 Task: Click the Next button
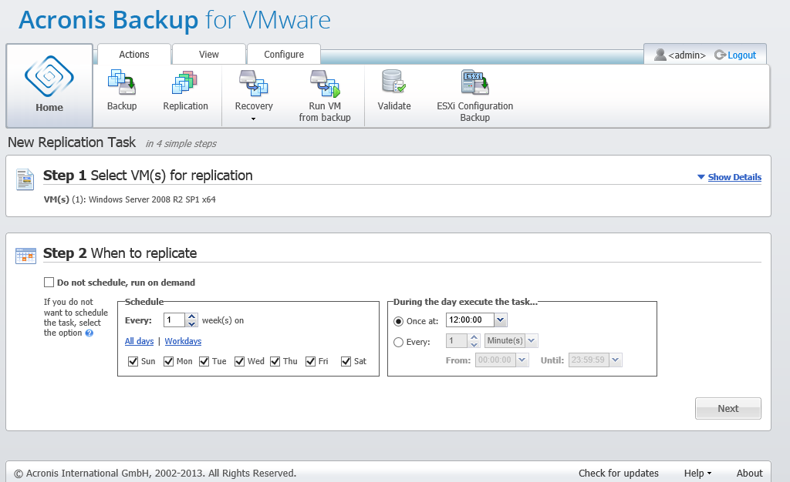pyautogui.click(x=728, y=409)
